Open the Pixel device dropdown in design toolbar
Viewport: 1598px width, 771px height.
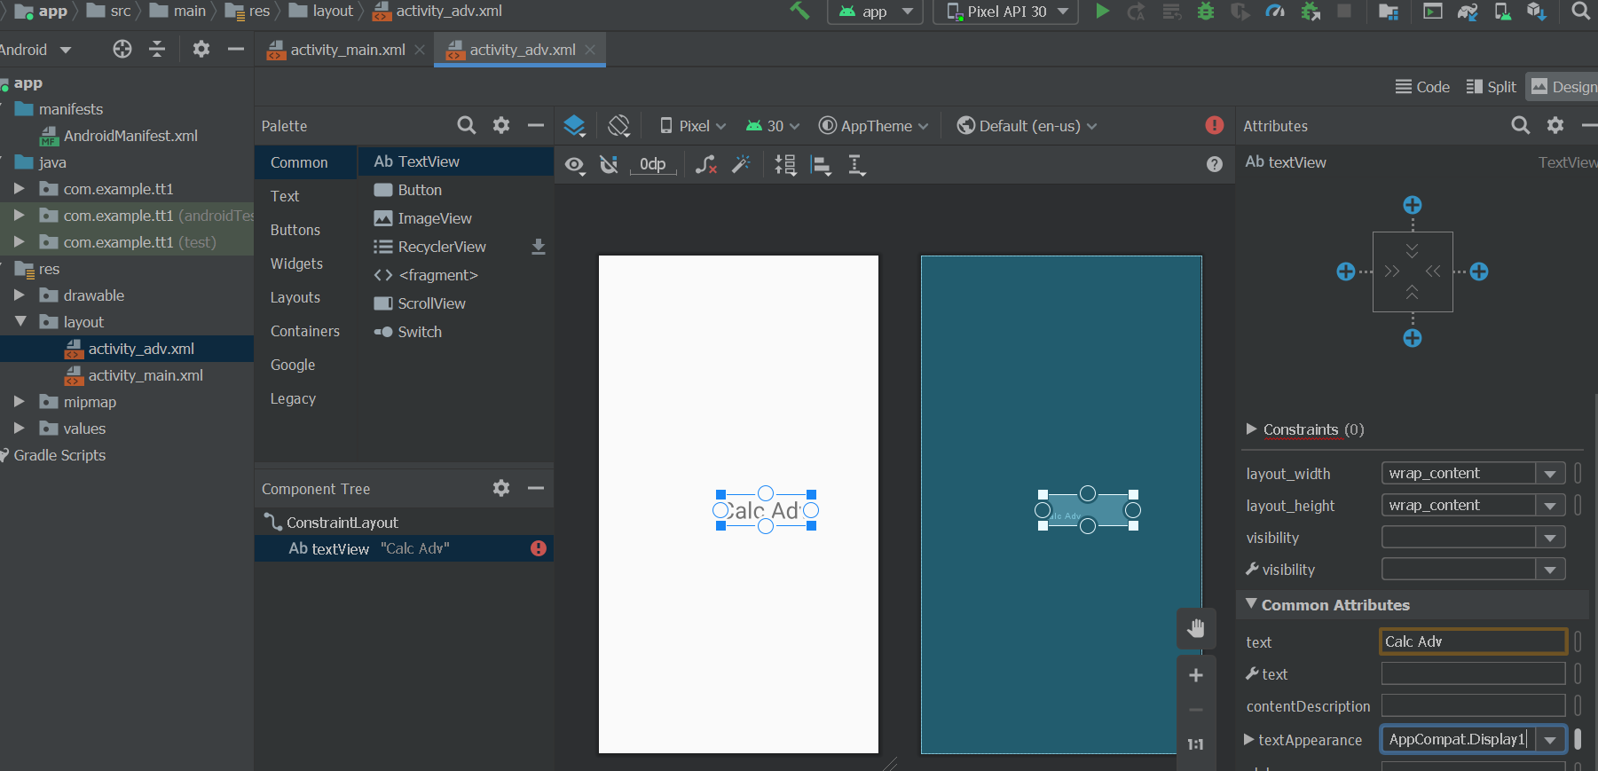pyautogui.click(x=693, y=126)
